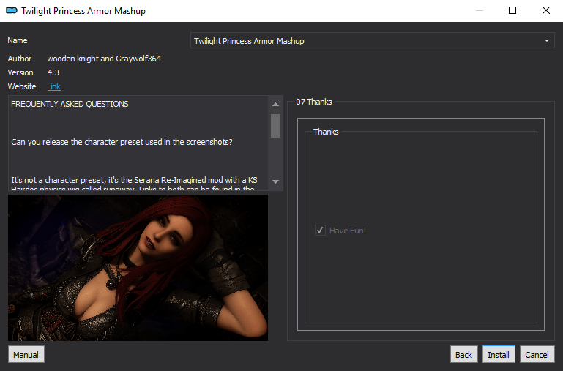Click the Mod Organizer icon in title bar

click(x=12, y=11)
